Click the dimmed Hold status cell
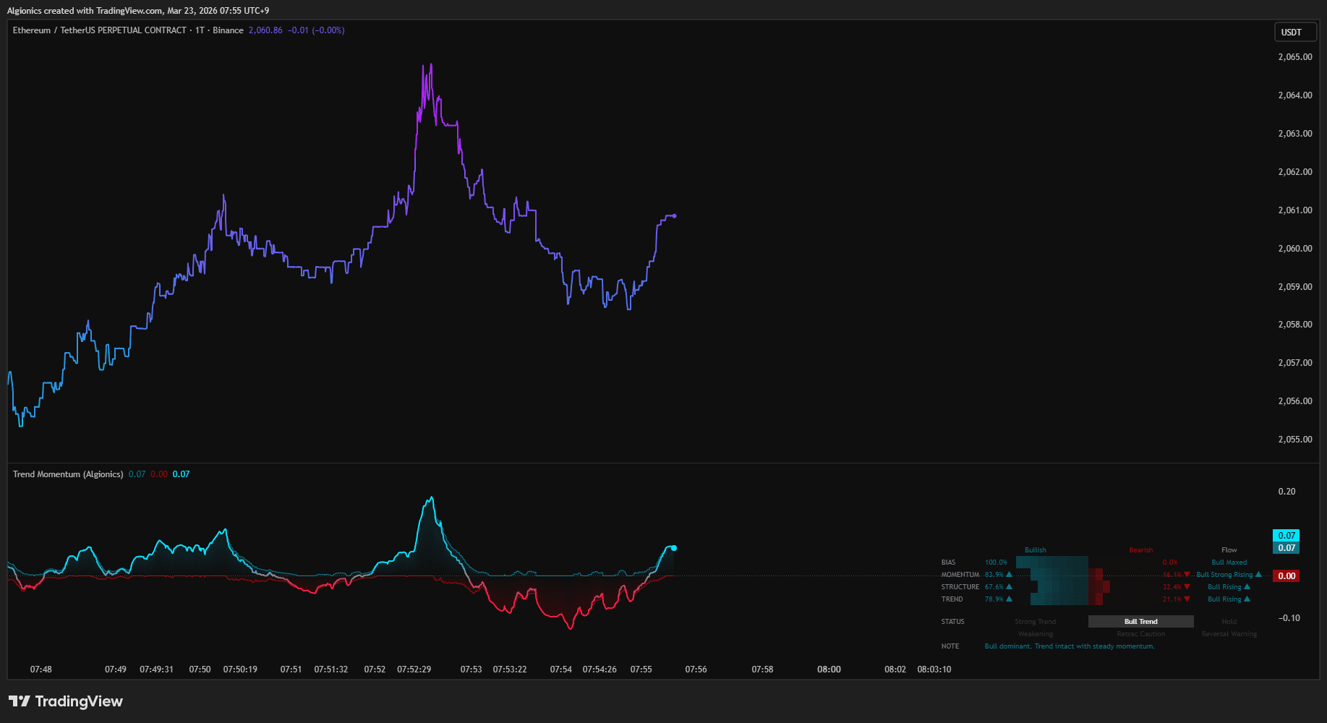 click(1229, 622)
